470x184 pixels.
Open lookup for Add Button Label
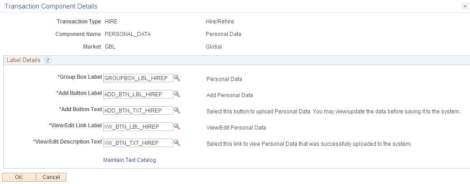click(177, 94)
